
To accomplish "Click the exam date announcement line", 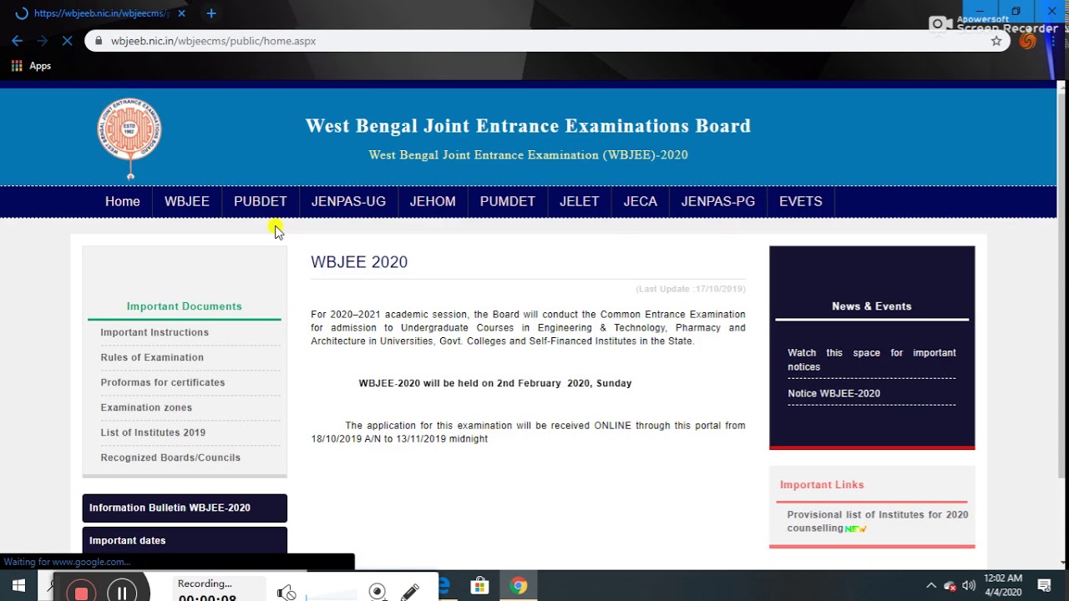I will (495, 383).
